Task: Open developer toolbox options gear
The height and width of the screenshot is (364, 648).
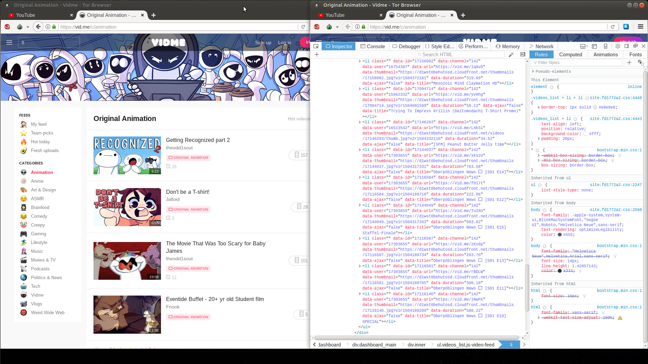Action: 617,47
